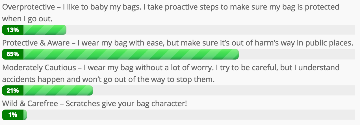The image size is (360, 125).
Task: Select the Wild & Carefree option text
Action: pos(94,103)
